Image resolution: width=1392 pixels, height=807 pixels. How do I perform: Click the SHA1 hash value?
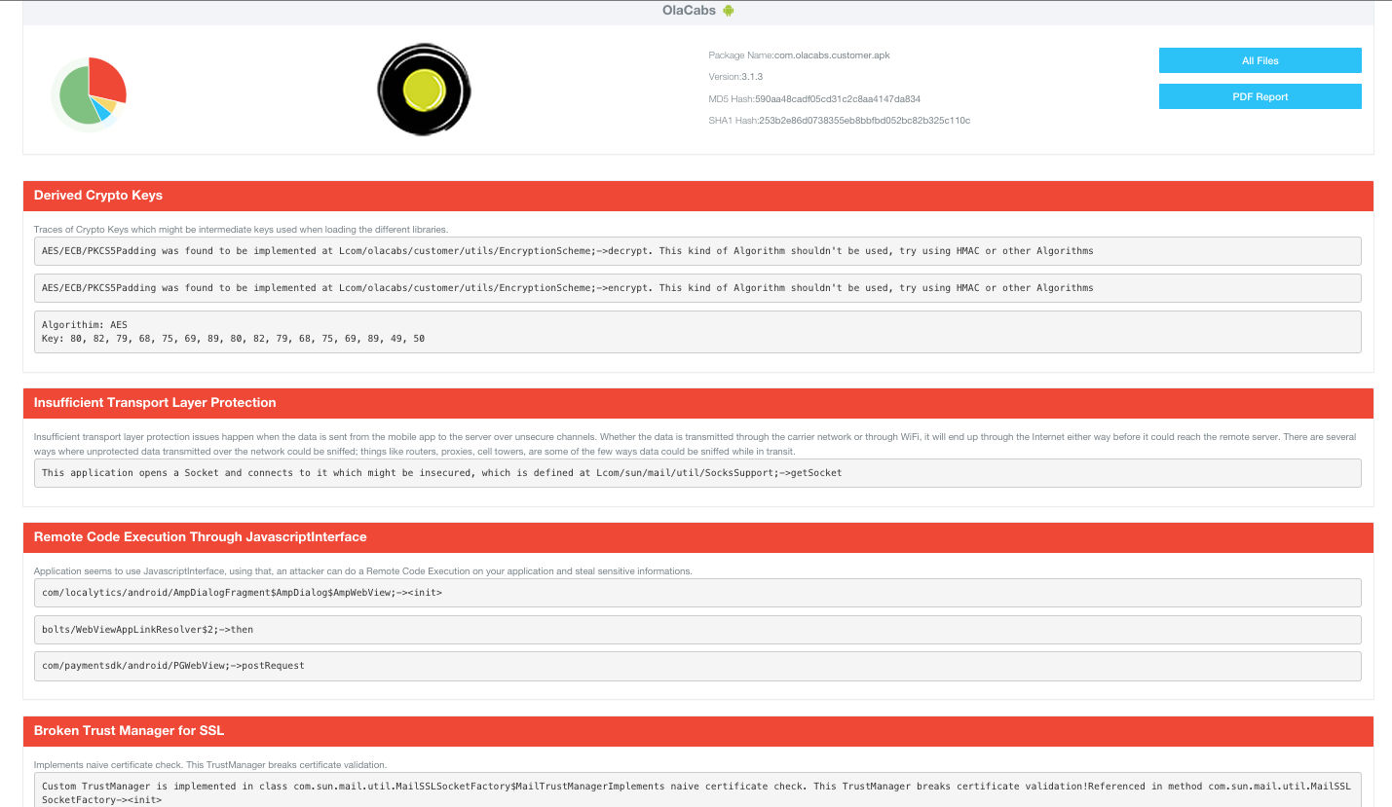click(864, 121)
